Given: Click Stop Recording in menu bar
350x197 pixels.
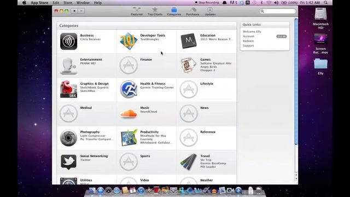Looking at the screenshot, I should click(207, 3).
